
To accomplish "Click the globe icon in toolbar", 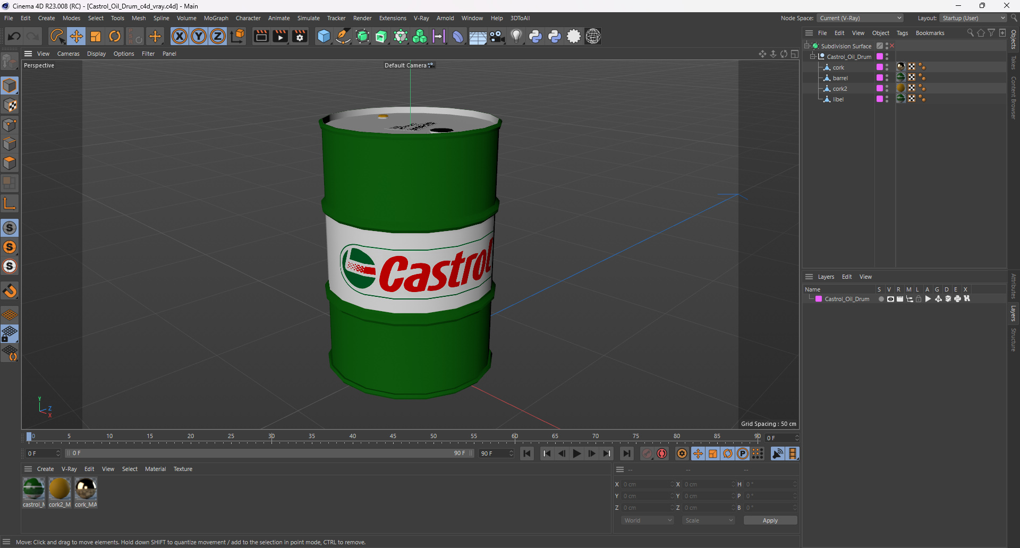I will (x=593, y=36).
